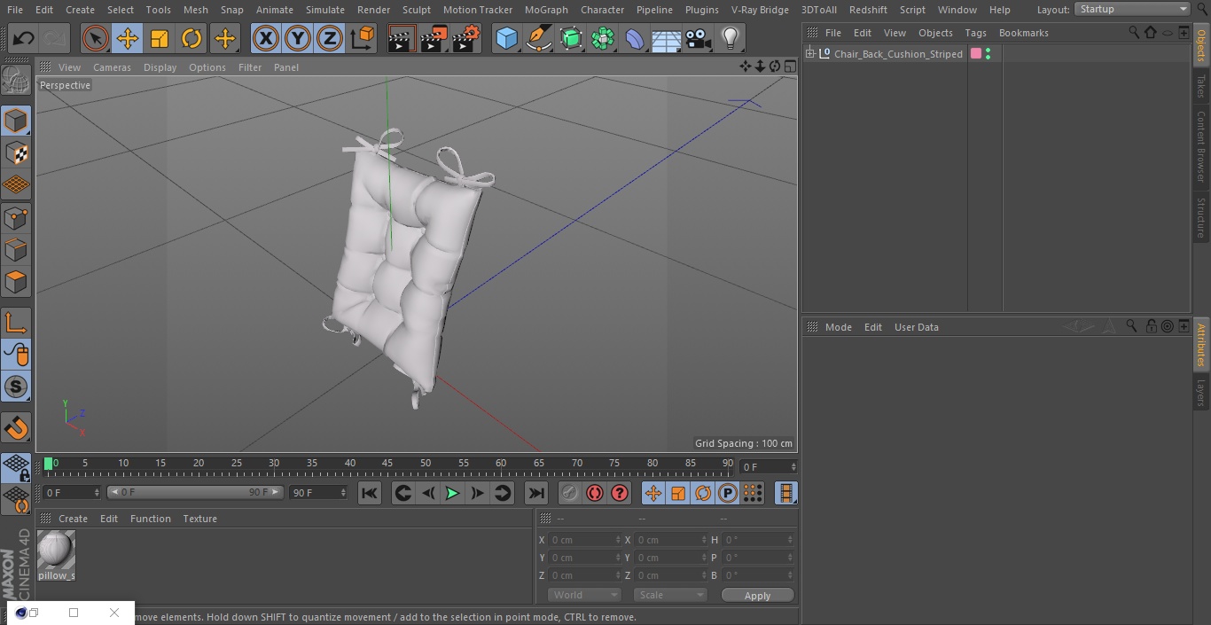The width and height of the screenshot is (1211, 625).
Task: Activate the Rotate tool
Action: point(191,38)
